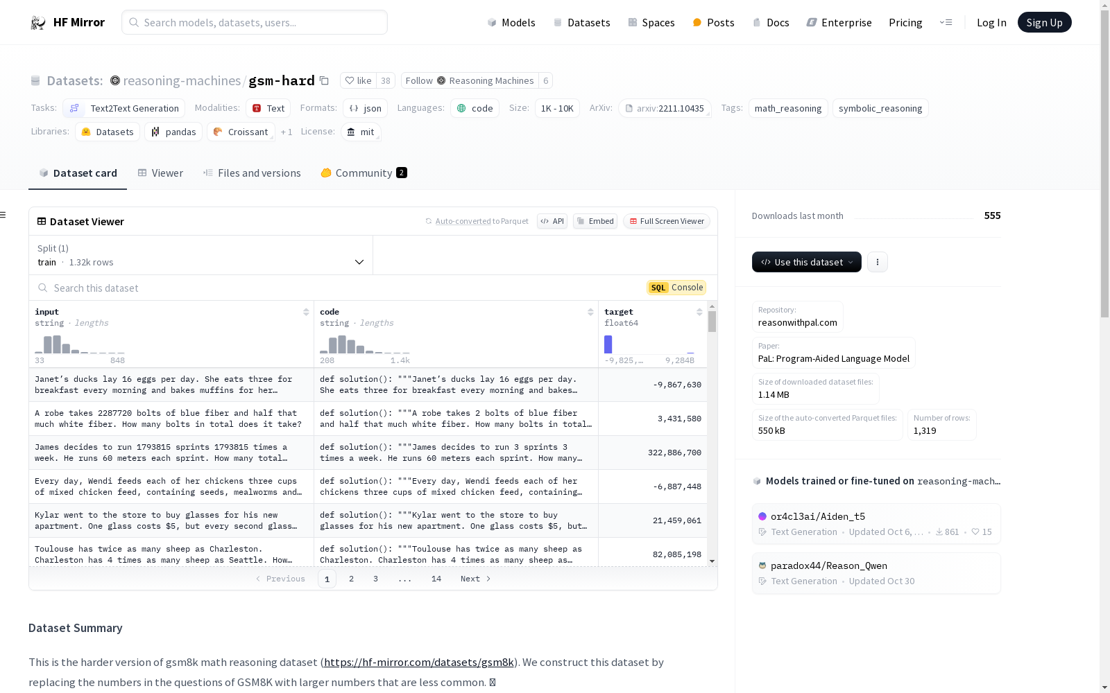Select the code language tag
1110x693 pixels.
coord(475,108)
